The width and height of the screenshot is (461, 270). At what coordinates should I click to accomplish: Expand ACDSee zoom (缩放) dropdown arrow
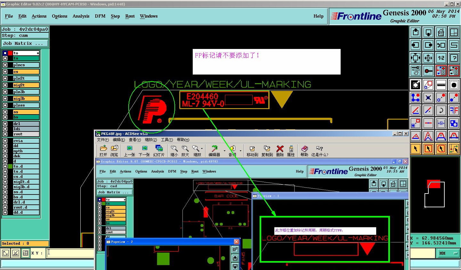[202, 149]
